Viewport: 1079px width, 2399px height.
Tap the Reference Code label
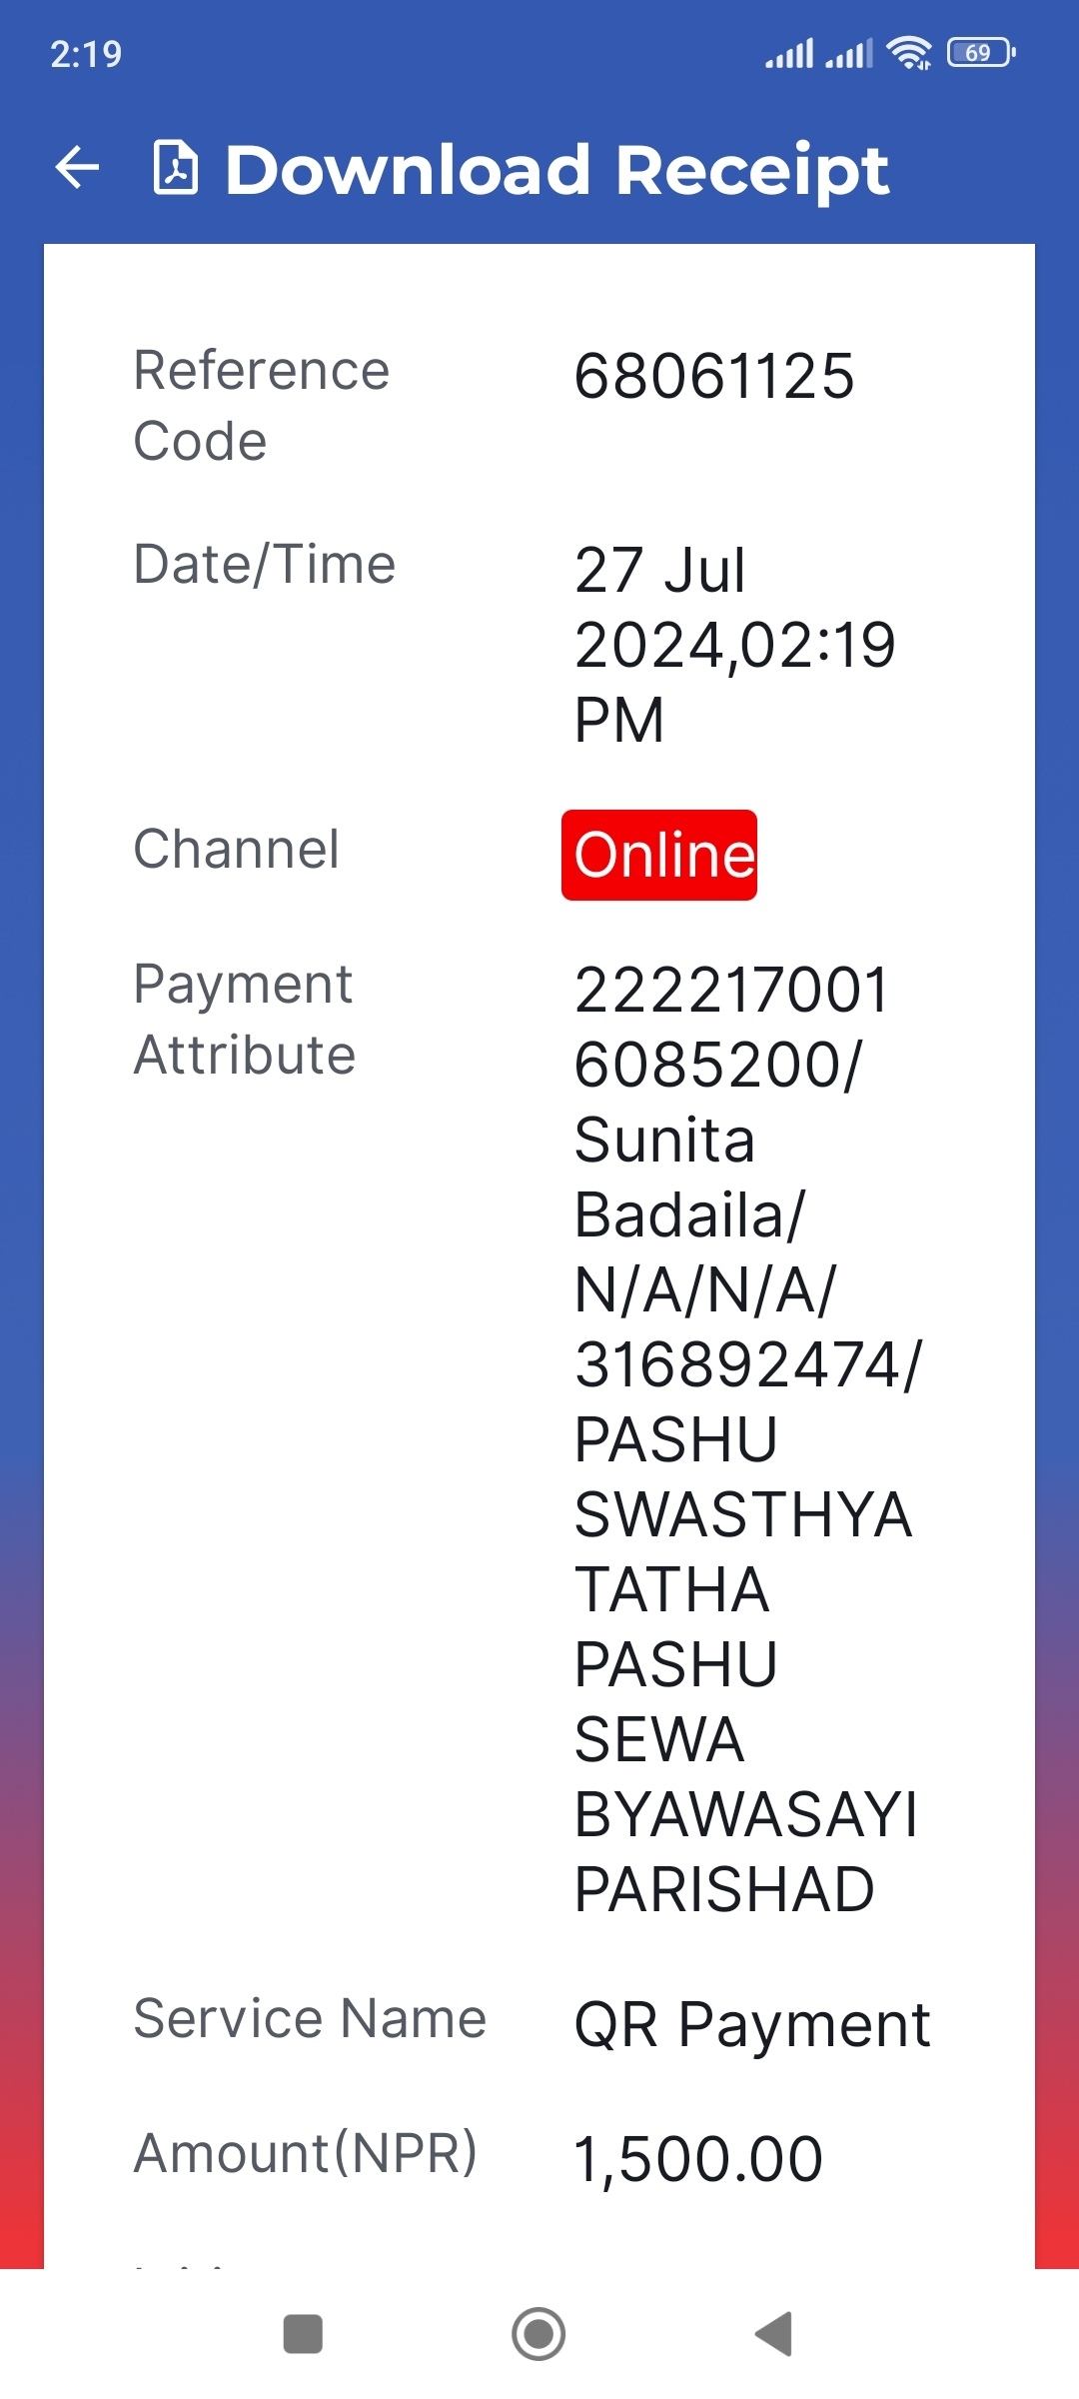[x=262, y=405]
